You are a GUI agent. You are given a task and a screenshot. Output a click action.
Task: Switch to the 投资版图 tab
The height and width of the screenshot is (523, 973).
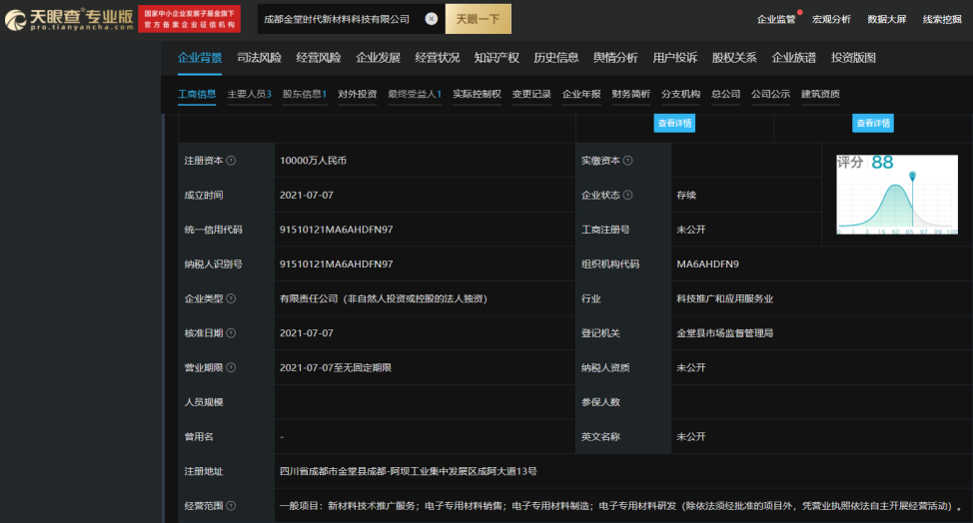click(x=853, y=58)
